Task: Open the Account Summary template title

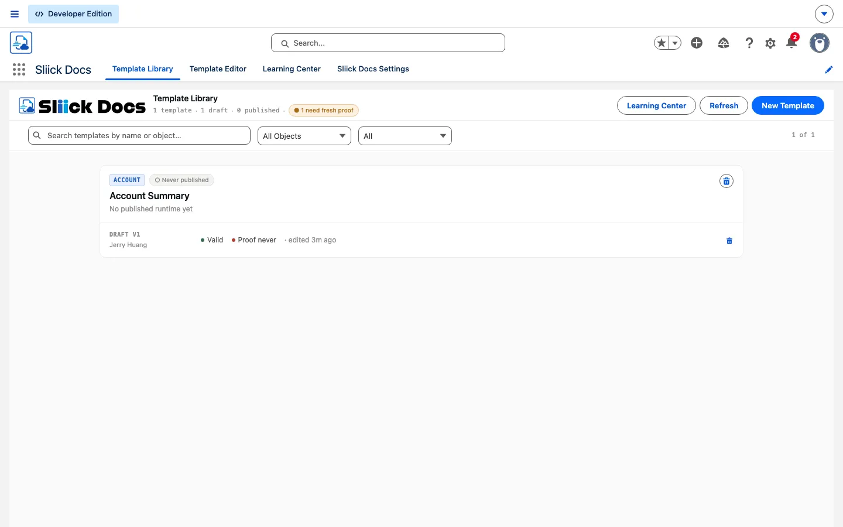Action: pyautogui.click(x=149, y=196)
